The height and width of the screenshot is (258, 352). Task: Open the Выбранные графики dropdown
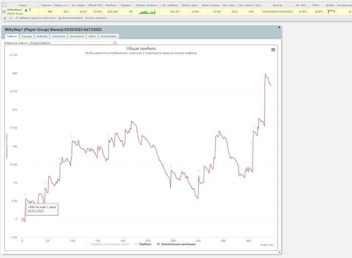pos(73,43)
